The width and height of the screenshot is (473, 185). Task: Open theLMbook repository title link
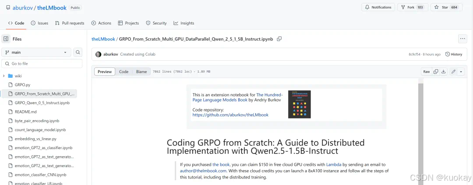click(x=52, y=8)
